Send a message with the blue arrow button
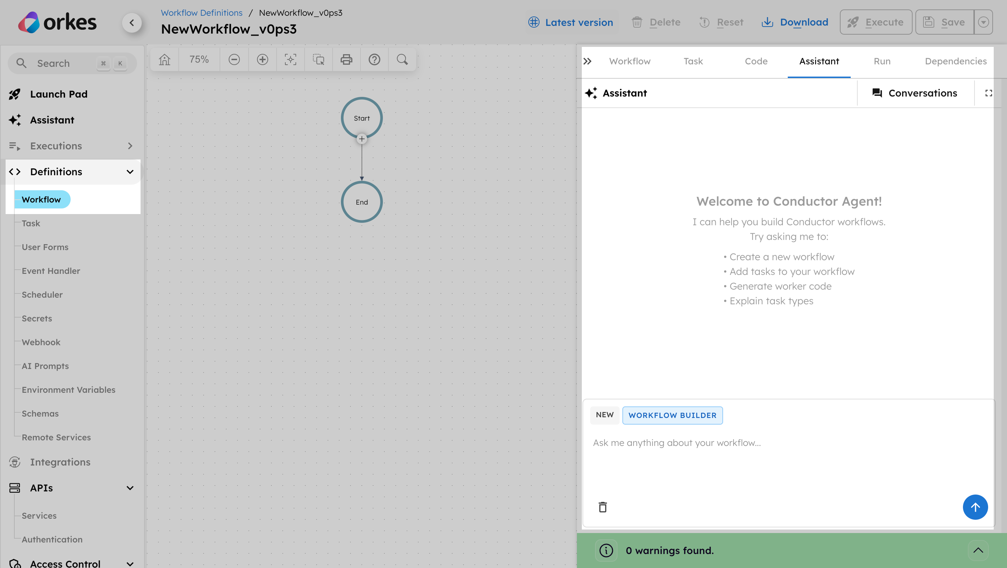This screenshot has width=1007, height=568. 975,507
